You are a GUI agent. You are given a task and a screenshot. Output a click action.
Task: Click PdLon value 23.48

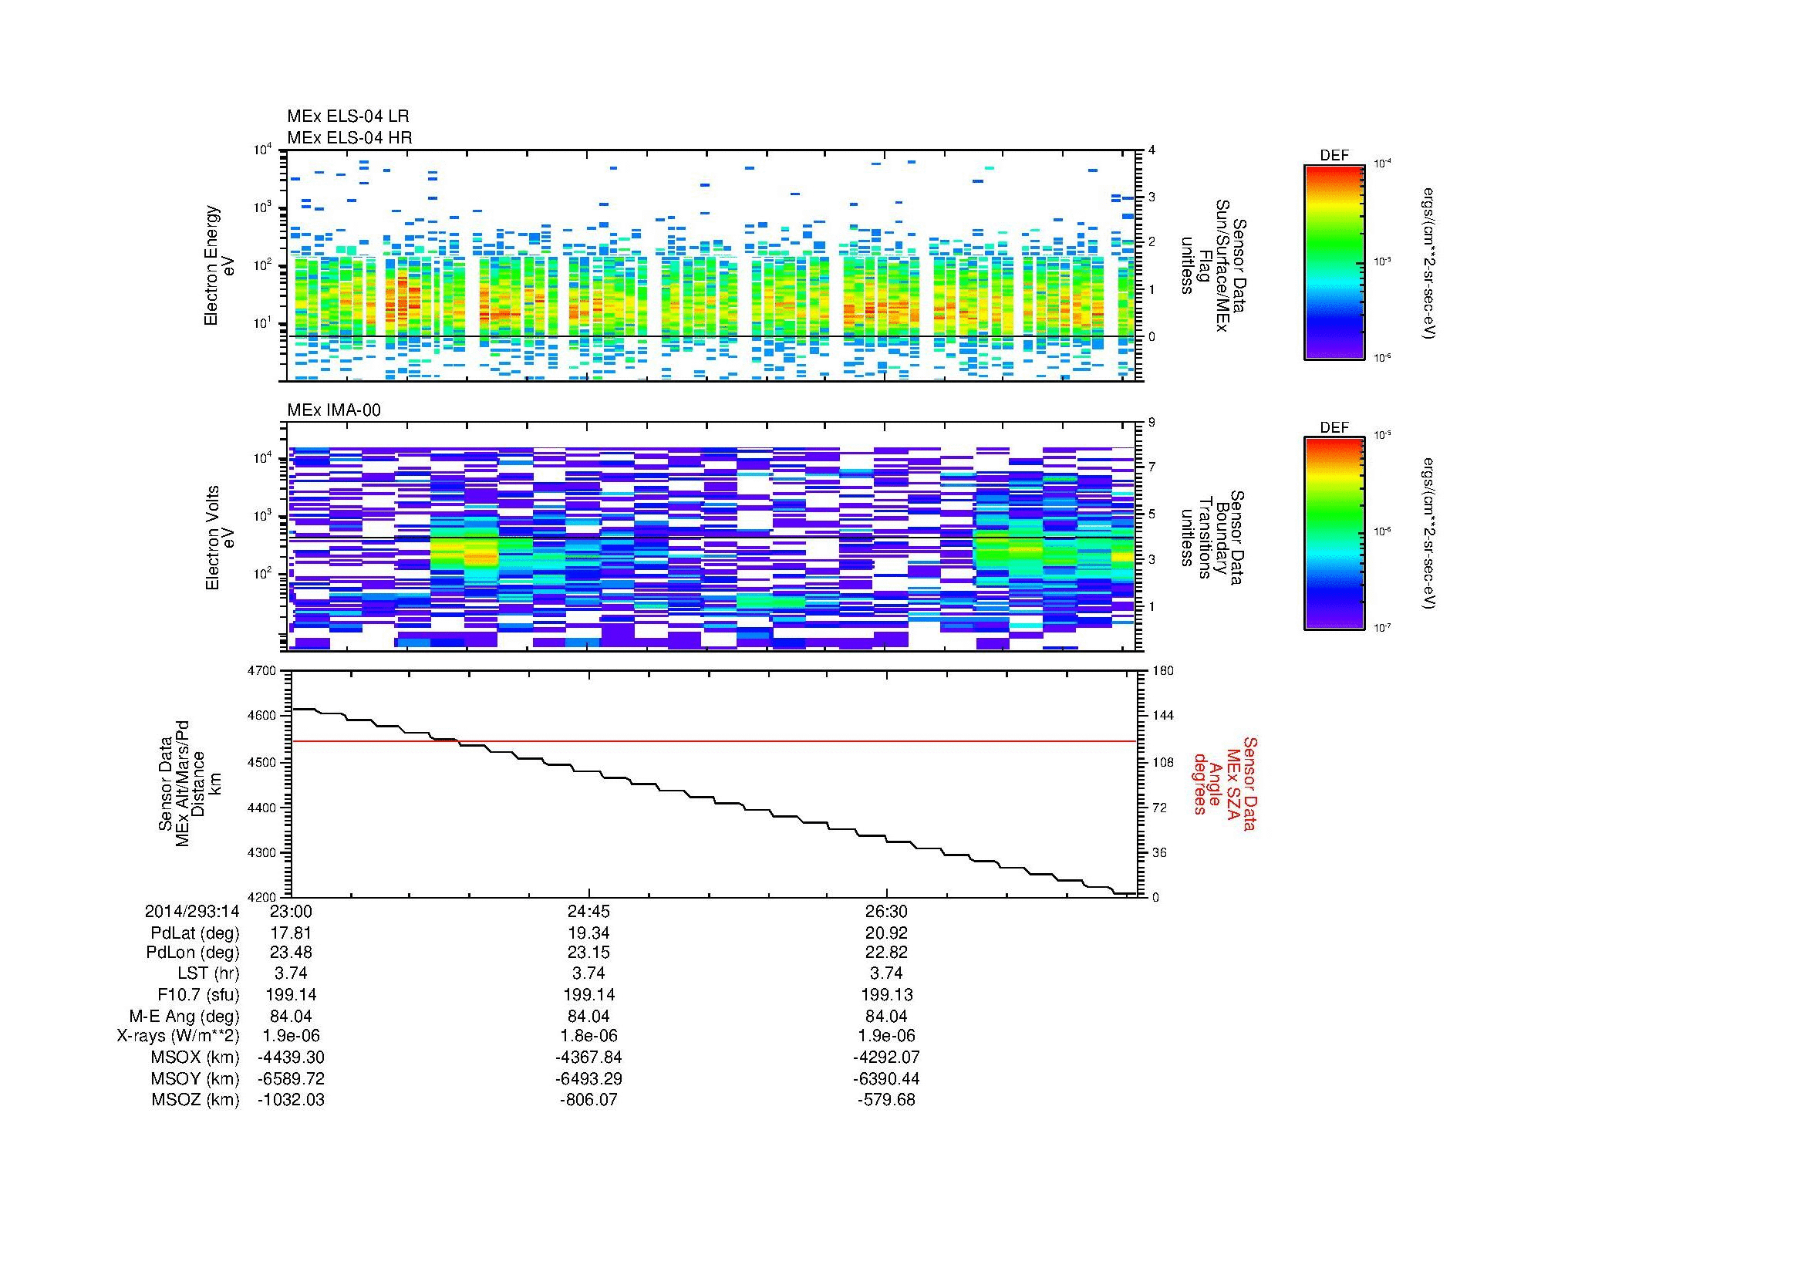[x=291, y=953]
